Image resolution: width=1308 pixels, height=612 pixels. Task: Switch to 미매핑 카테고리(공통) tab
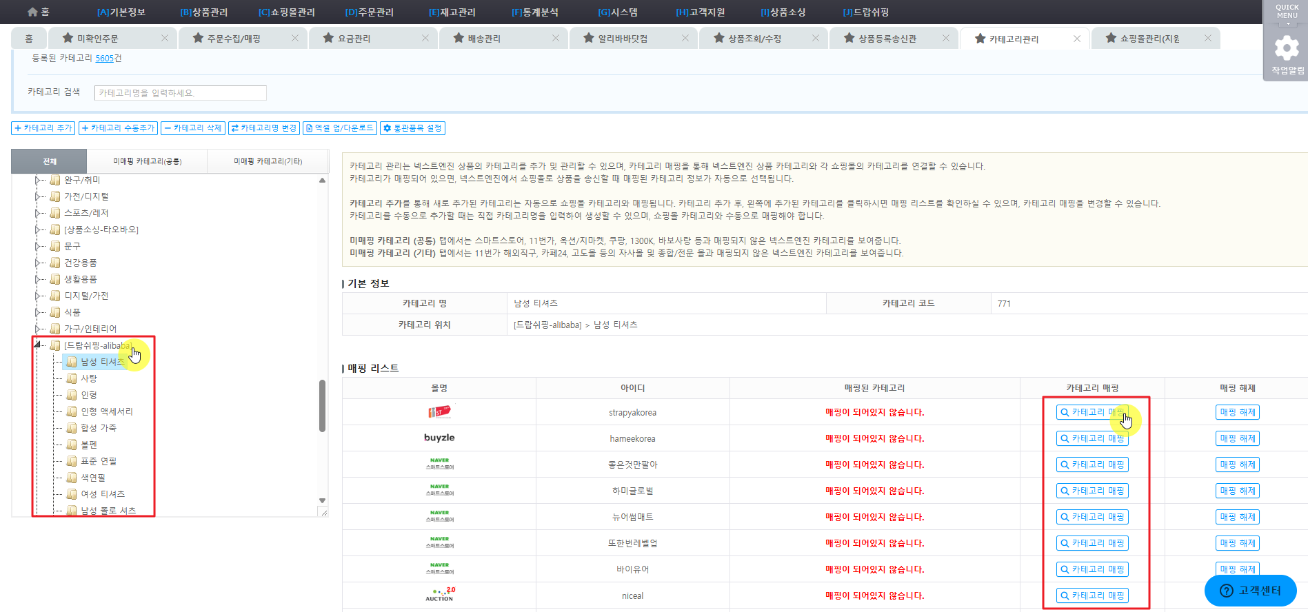point(147,161)
